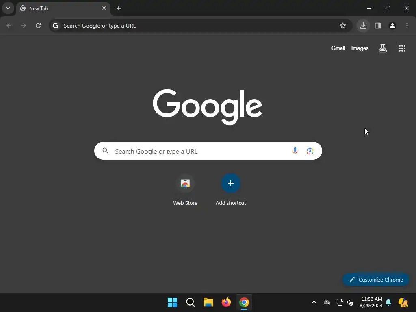
Task: Open Chrome's three-dot menu
Action: [407, 26]
